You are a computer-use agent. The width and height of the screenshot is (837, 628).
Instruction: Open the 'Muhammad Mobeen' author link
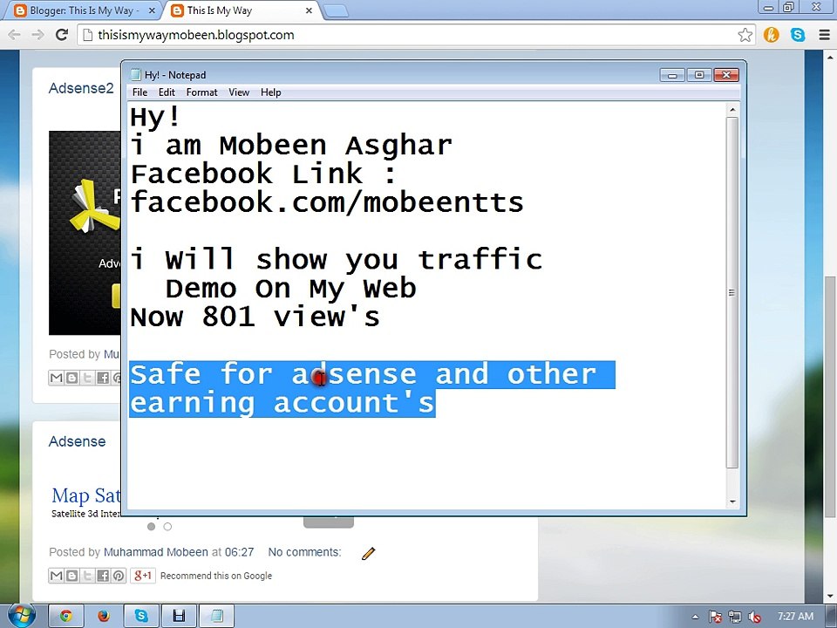156,552
